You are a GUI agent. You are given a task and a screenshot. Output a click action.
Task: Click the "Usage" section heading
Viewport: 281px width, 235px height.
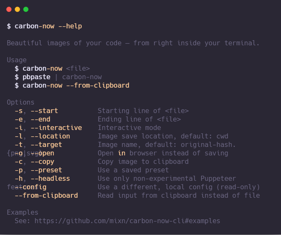tap(17, 60)
